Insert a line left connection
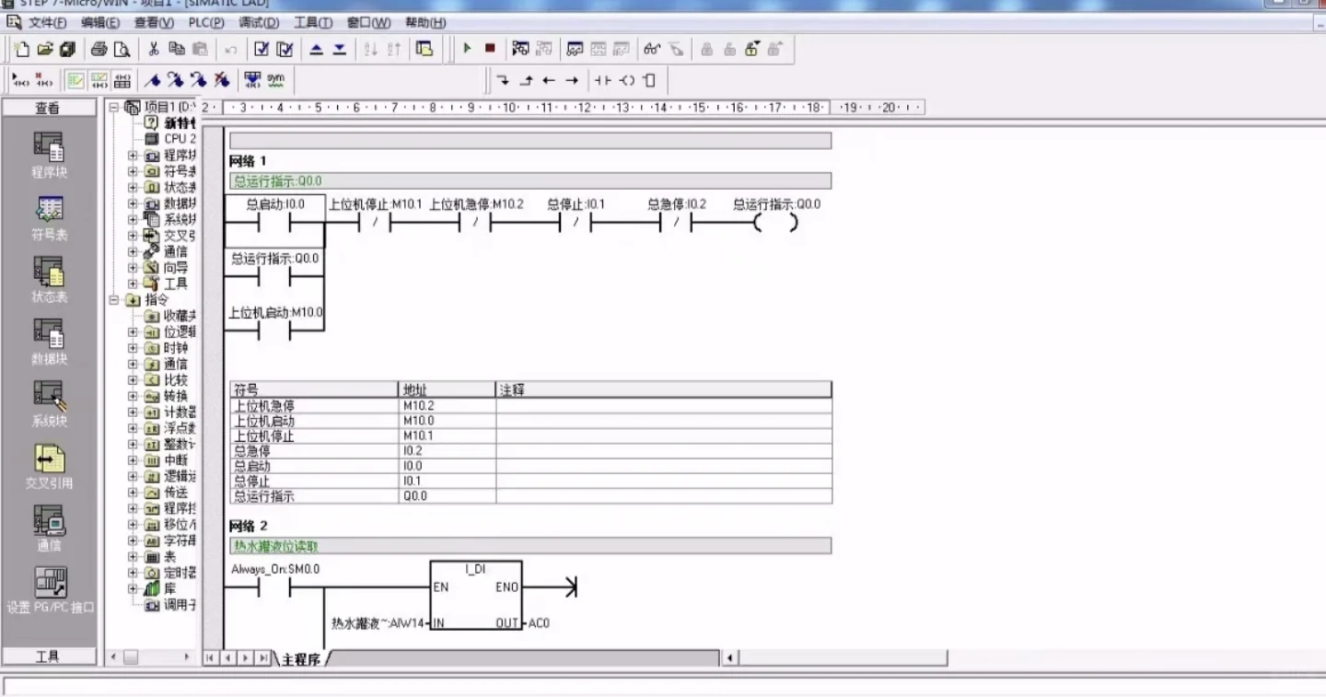Viewport: 1326px width, 697px height. (550, 80)
